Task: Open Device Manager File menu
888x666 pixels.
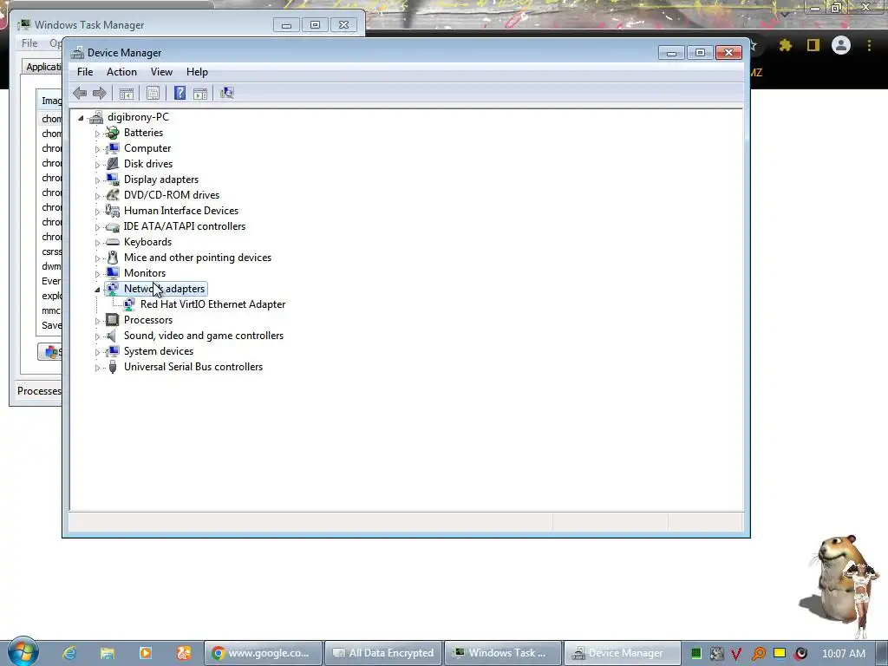Action: pyautogui.click(x=85, y=72)
